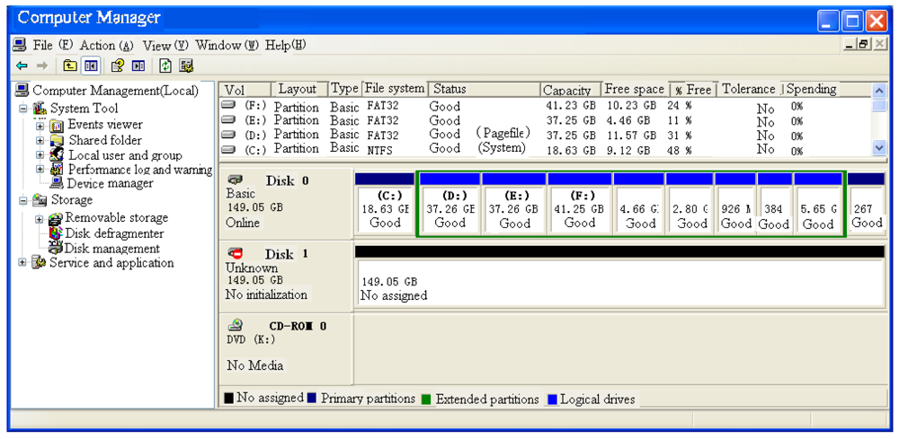Click the File system column header
The height and width of the screenshot is (439, 899).
(394, 89)
